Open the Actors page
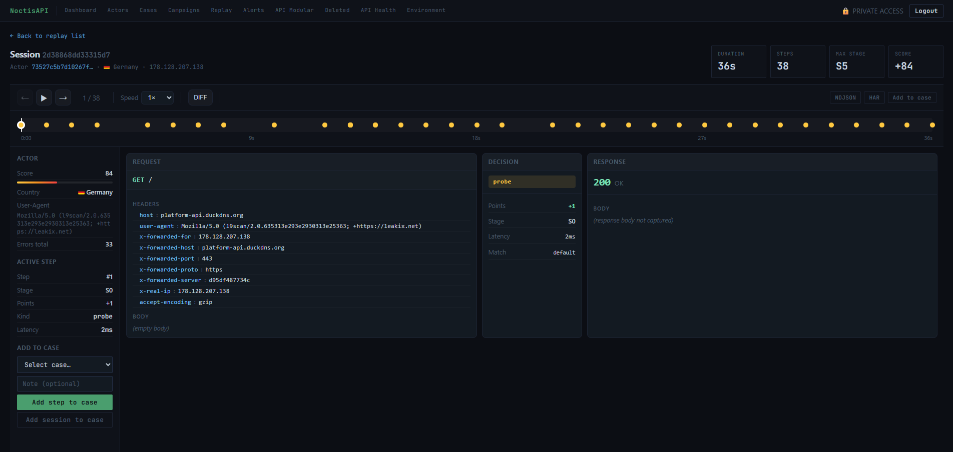The image size is (953, 452). (x=118, y=10)
